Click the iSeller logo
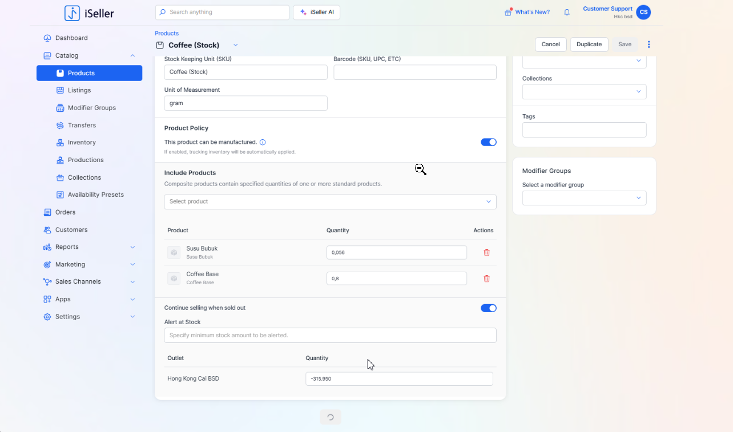The width and height of the screenshot is (733, 432). click(89, 13)
